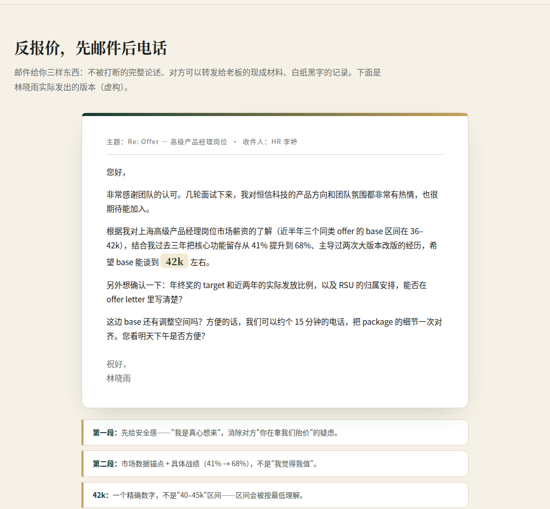Image resolution: width=550 pixels, height=509 pixels.
Task: Click the signature "林晓雨" under 祝好
Action: click(119, 379)
